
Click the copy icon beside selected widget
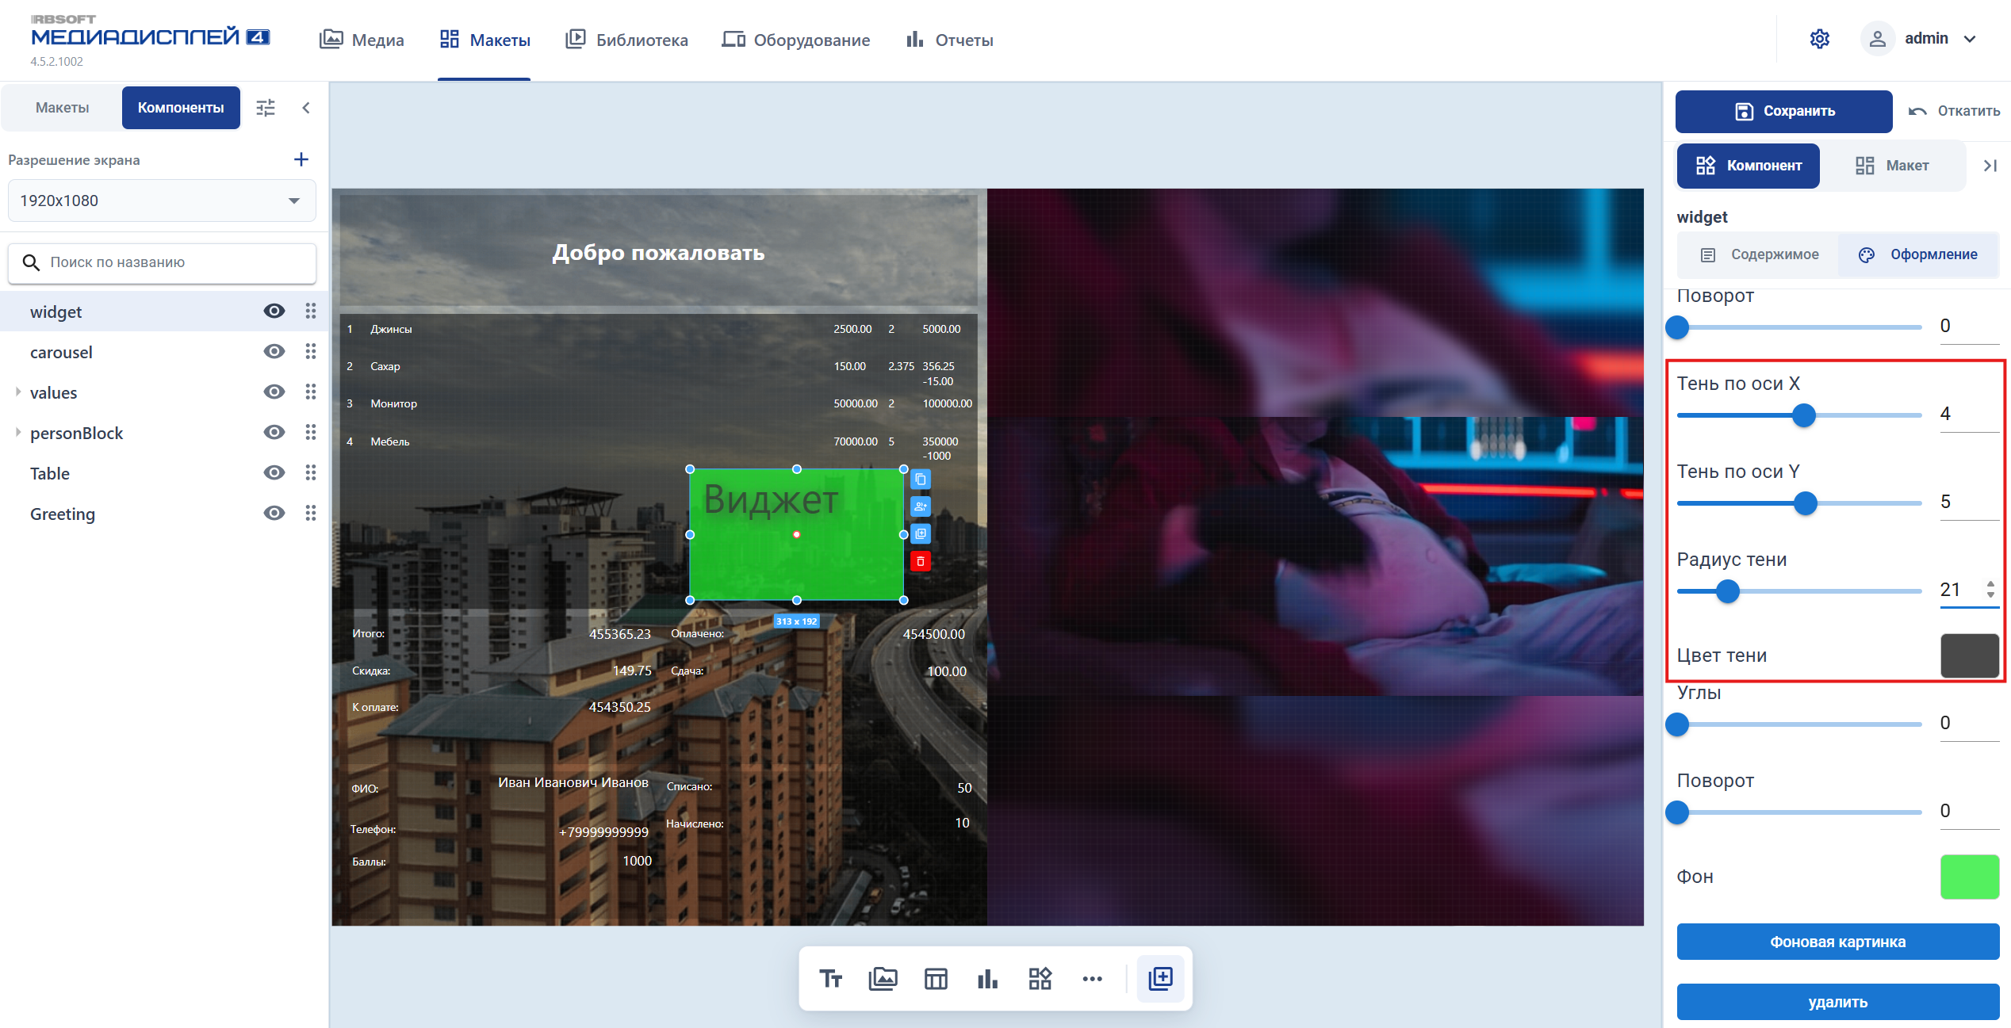921,480
